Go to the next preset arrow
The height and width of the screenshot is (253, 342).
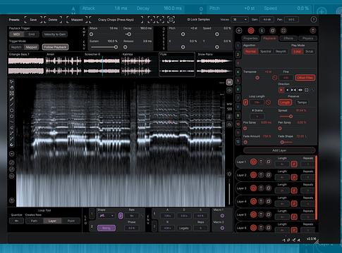click(x=161, y=20)
